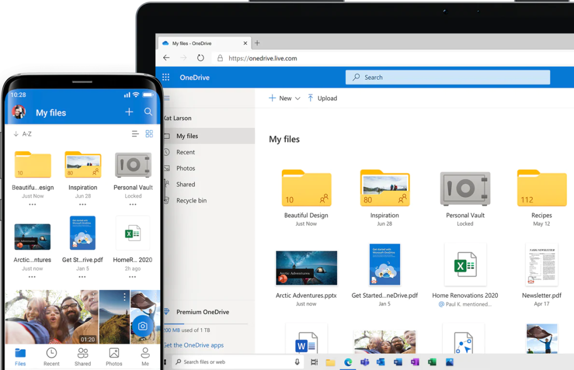The height and width of the screenshot is (370, 574).
Task: Open Word from the Windows taskbar
Action: [x=398, y=362]
